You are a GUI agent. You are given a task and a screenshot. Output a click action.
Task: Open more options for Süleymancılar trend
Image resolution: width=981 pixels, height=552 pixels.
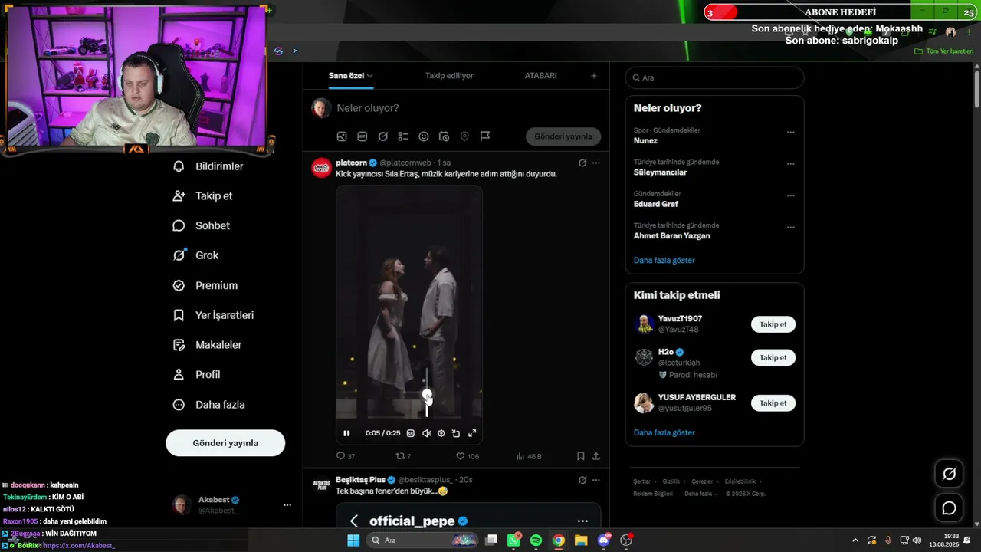[x=791, y=164]
